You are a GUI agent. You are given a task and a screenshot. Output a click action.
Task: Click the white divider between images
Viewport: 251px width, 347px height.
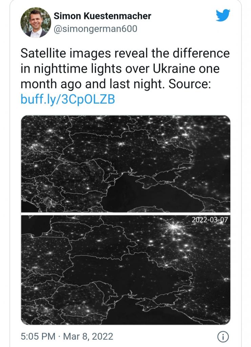pos(126,214)
